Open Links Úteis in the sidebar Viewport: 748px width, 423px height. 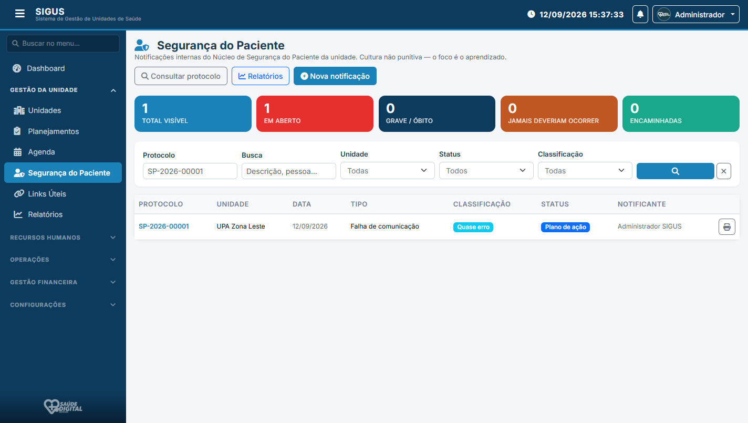[x=63, y=194]
